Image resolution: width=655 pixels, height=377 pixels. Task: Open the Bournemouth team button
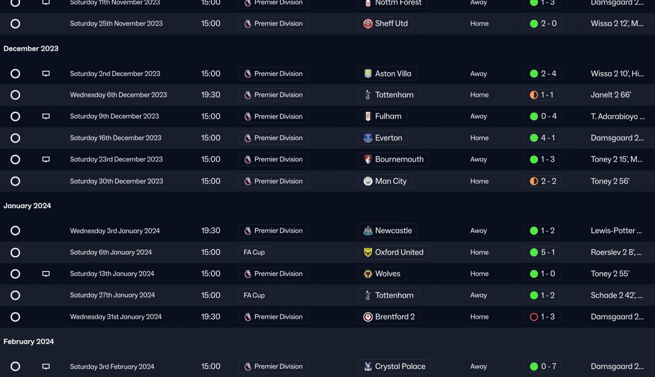click(x=394, y=160)
